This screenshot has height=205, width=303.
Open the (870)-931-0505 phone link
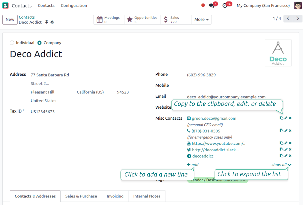(x=206, y=131)
